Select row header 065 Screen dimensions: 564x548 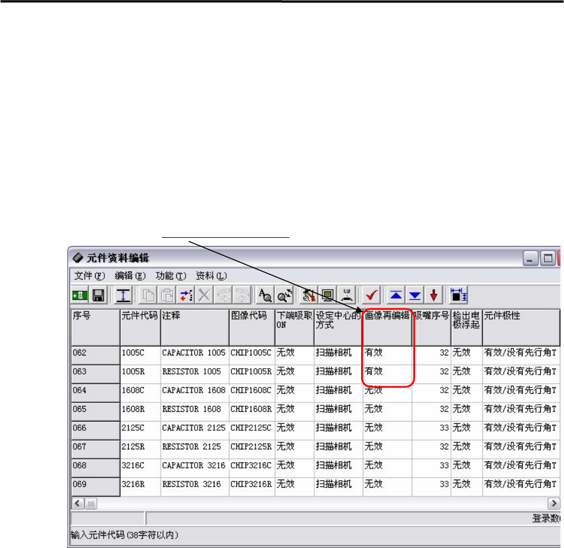pos(95,411)
